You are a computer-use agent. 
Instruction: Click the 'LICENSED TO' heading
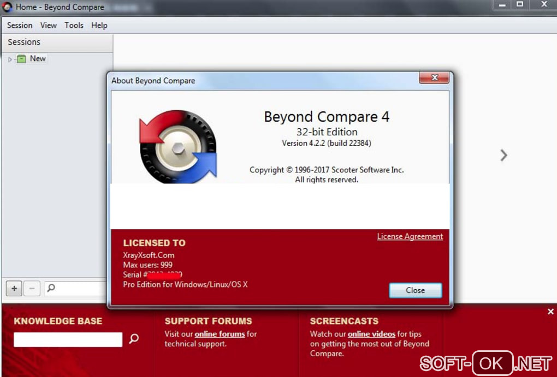154,243
